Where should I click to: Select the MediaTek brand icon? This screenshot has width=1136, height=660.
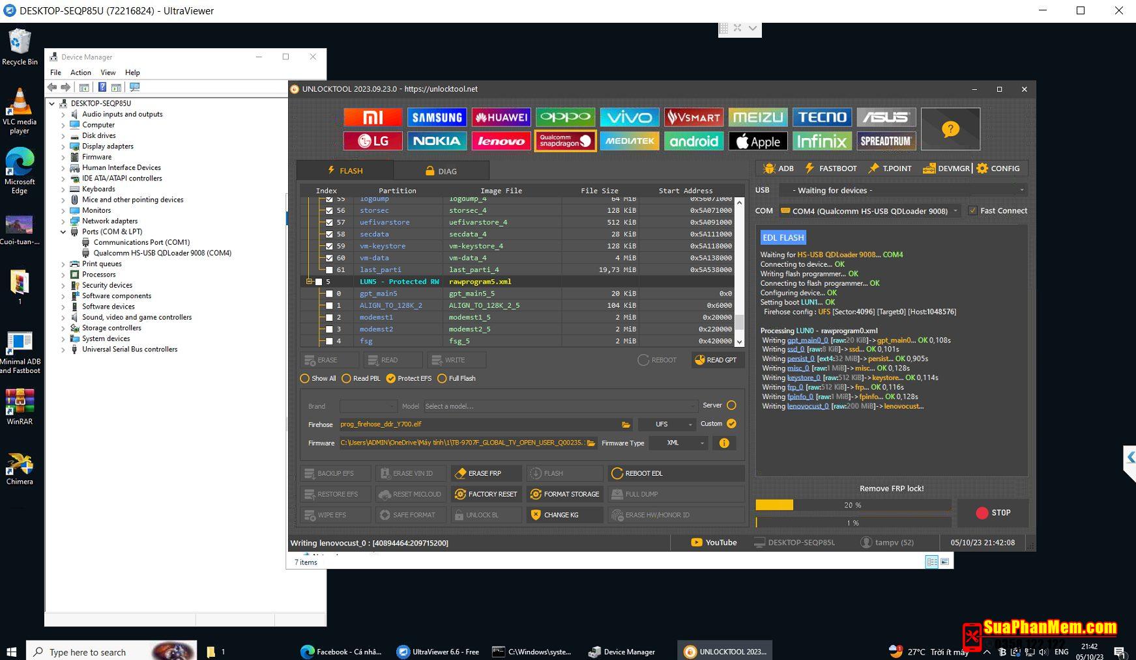click(x=630, y=141)
